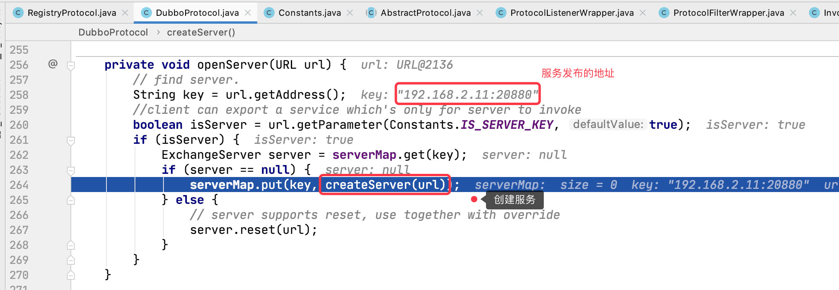839x290 pixels.
Task: Click the // find server. comment
Action: [x=186, y=79]
